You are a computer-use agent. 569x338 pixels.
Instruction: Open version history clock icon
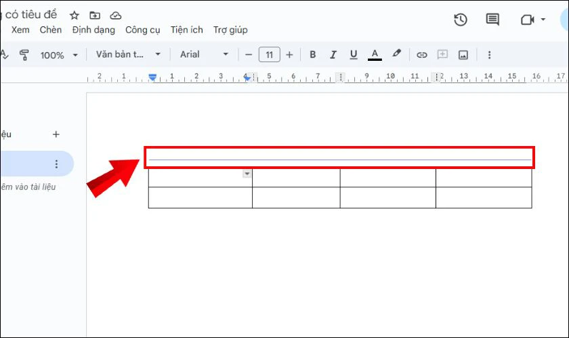point(461,19)
